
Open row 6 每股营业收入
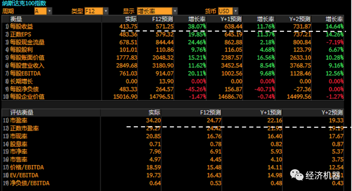pos(27,65)
